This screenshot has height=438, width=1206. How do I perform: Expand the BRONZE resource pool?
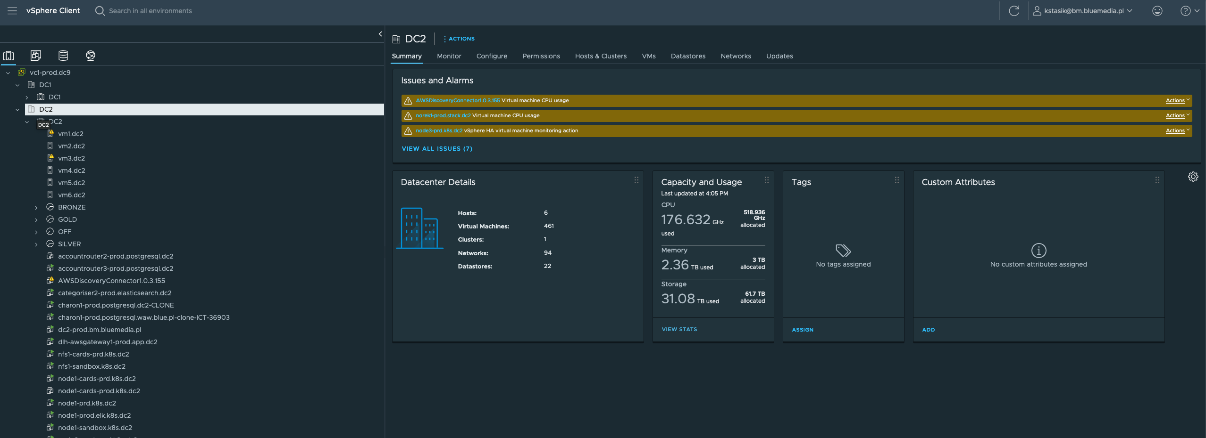[x=36, y=208]
